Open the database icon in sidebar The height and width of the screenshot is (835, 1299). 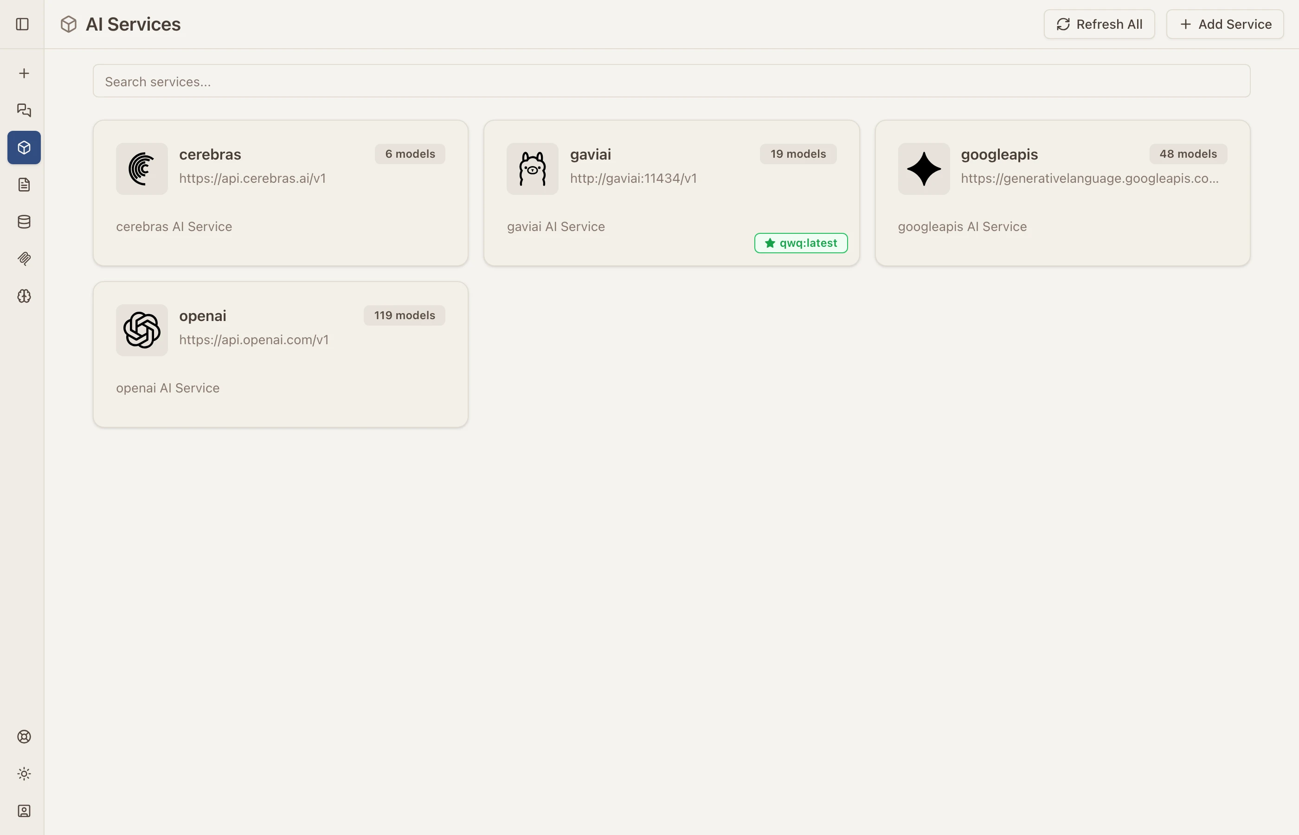point(24,222)
